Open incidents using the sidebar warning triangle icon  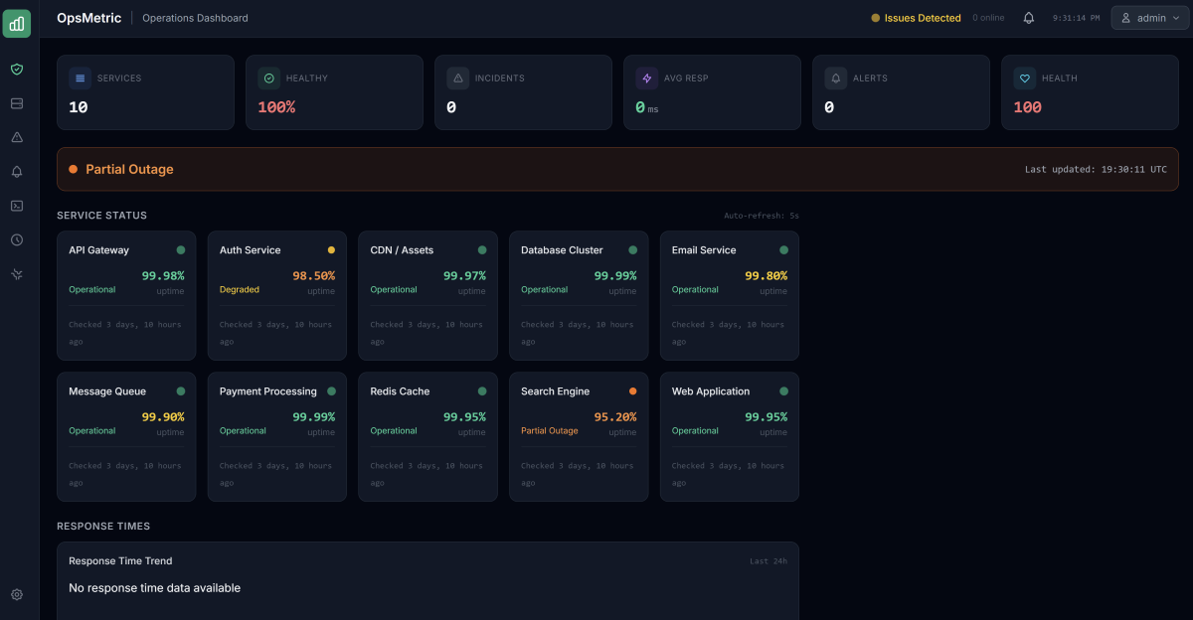coord(16,137)
